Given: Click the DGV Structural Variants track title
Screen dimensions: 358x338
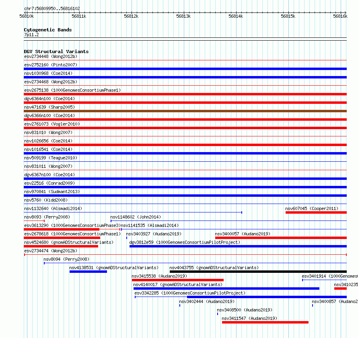Looking at the screenshot, I should click(x=56, y=52).
